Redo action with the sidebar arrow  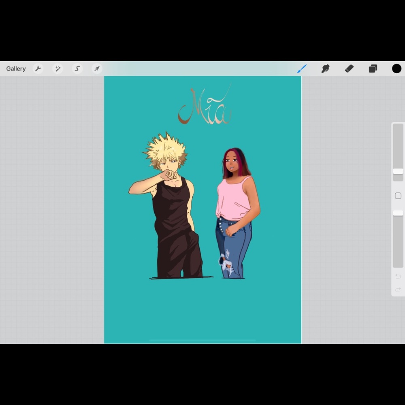(x=398, y=290)
